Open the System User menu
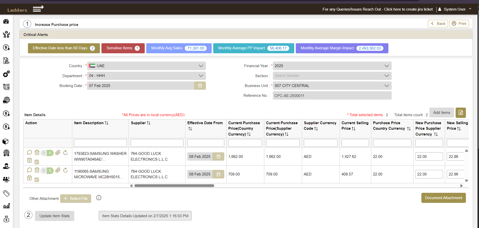This screenshot has height=228, width=479. (455, 9)
